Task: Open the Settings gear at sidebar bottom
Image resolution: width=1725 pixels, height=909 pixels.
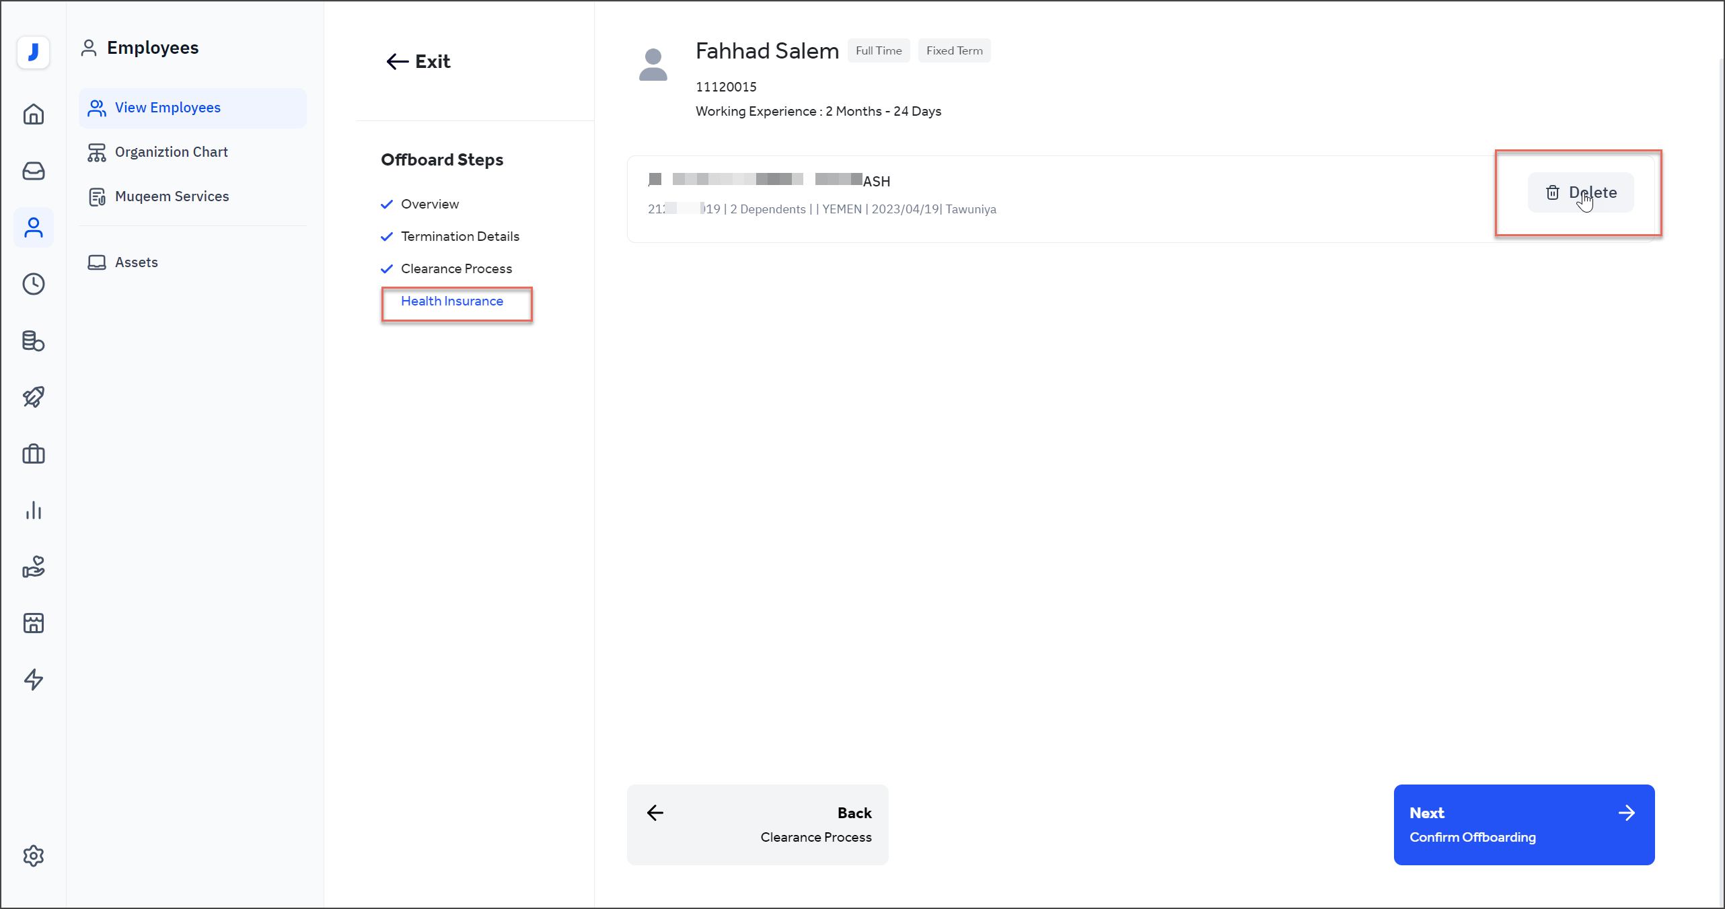Action: click(x=33, y=855)
